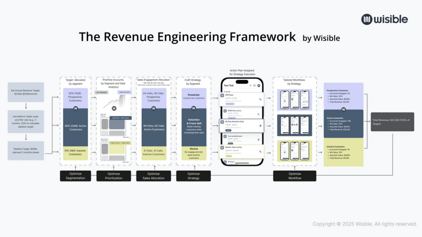Open the purple prospective workflow phone thumbnails
Viewport: 422px width, 237px height.
295,100
